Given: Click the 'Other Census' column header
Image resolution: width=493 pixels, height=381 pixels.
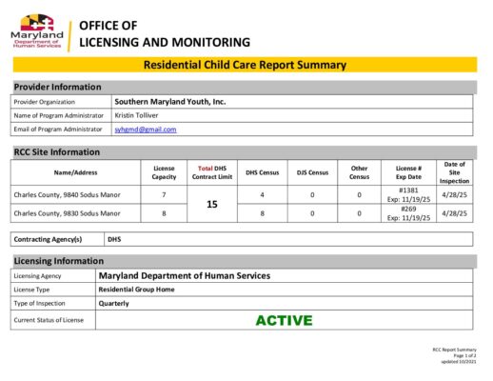Looking at the screenshot, I should coord(359,172).
